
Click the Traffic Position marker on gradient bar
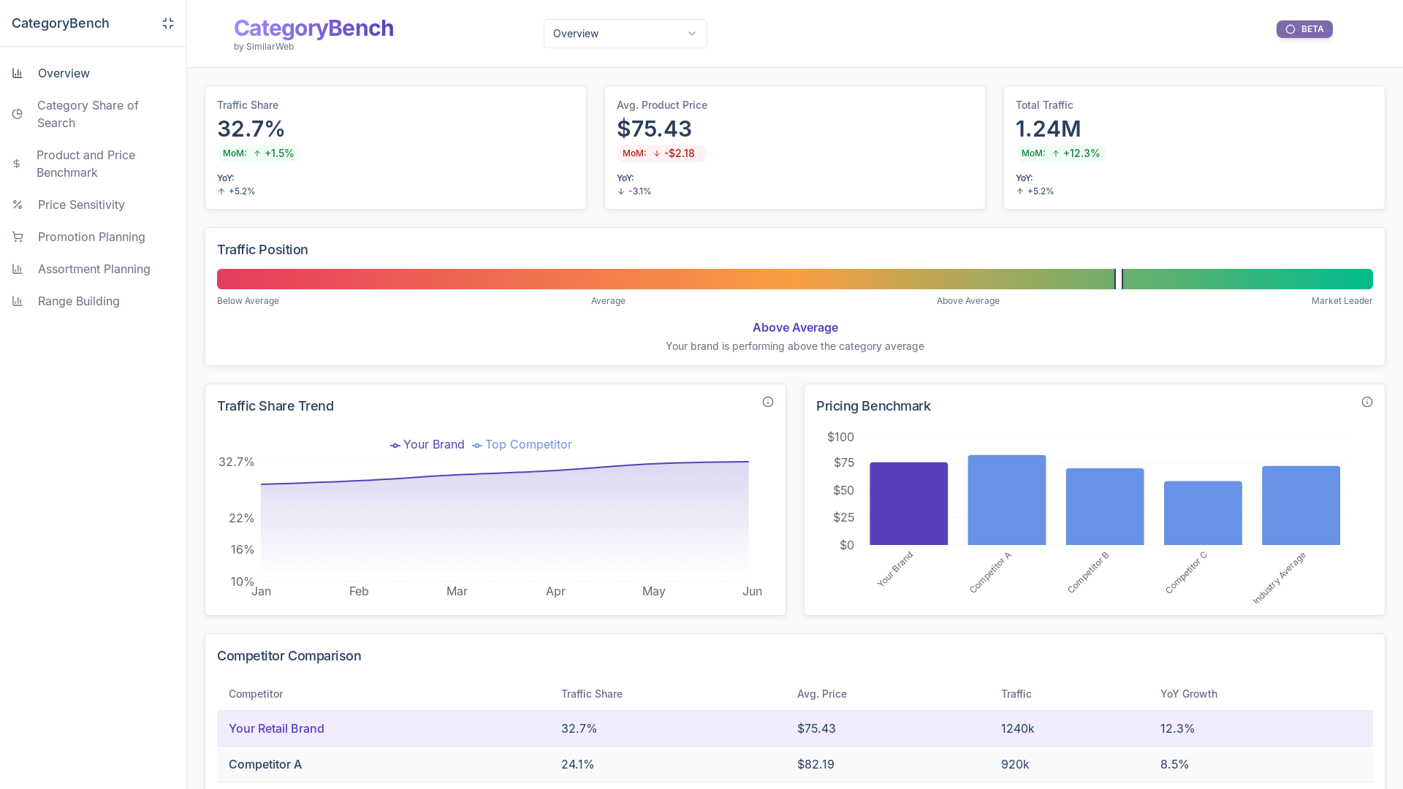coord(1119,279)
